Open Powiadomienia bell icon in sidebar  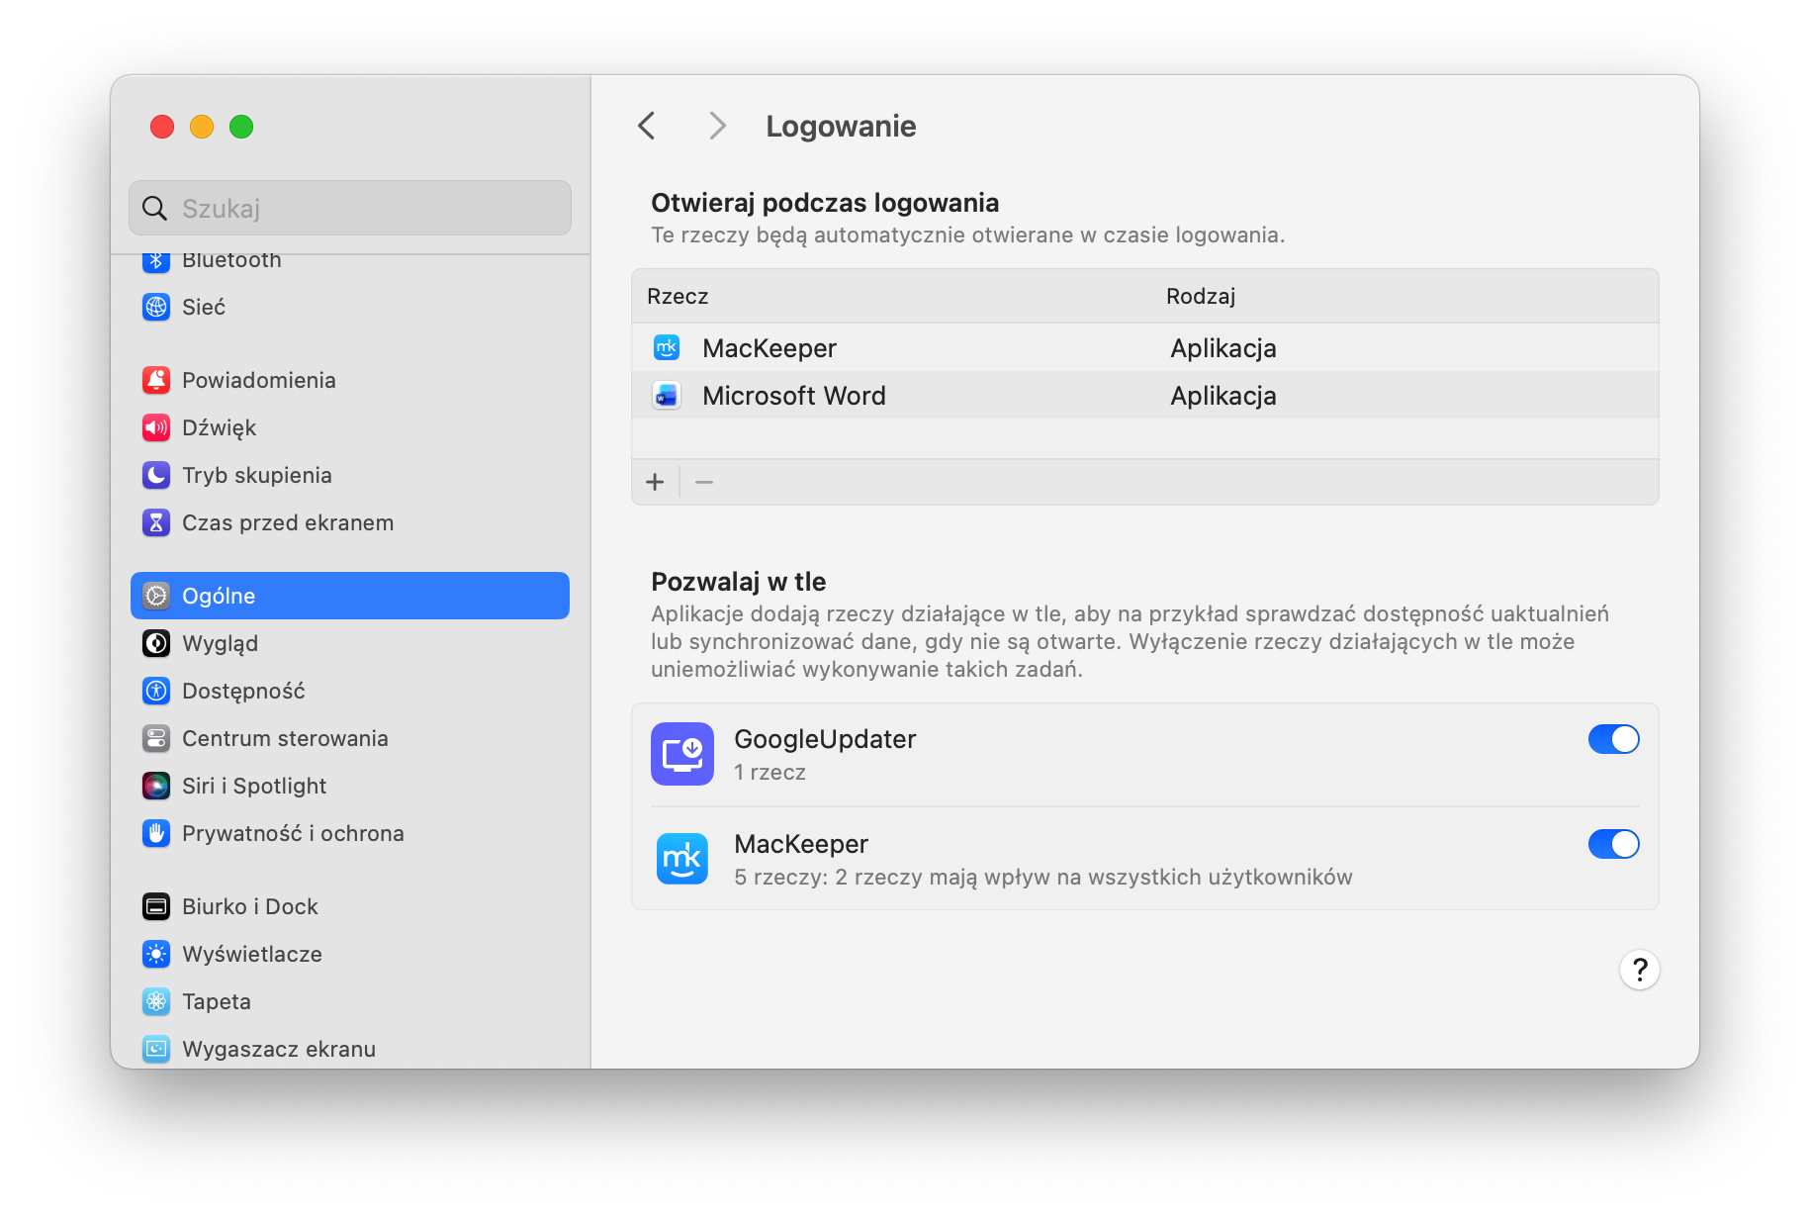tap(156, 380)
